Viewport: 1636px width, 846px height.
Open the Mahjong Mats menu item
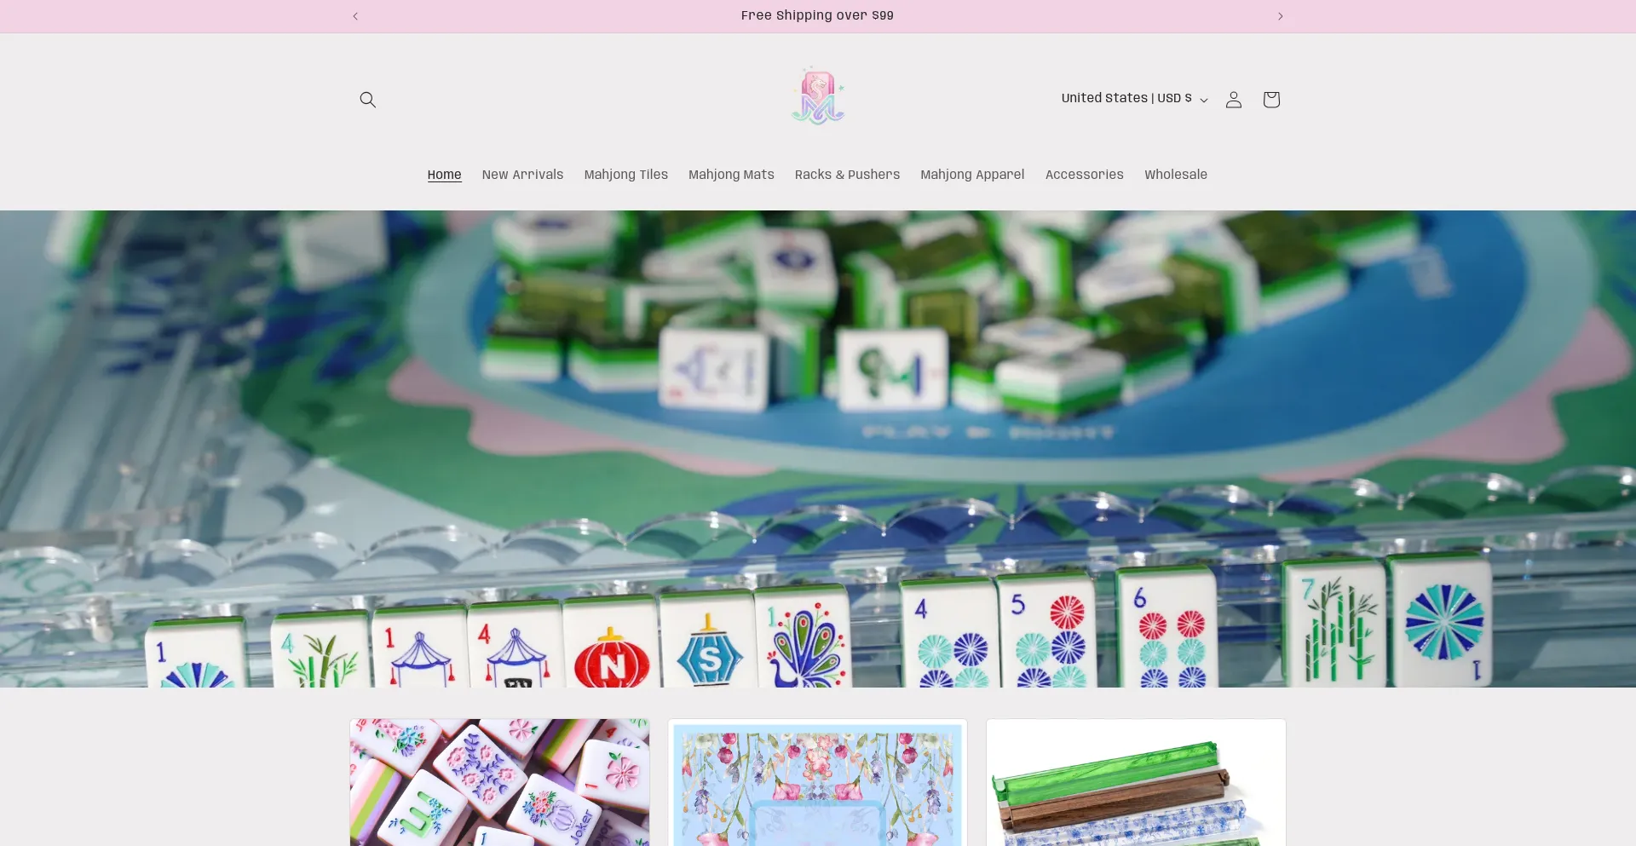click(731, 175)
